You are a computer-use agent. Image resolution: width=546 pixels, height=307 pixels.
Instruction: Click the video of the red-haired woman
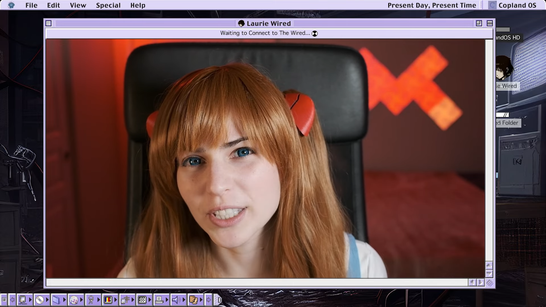(265, 158)
